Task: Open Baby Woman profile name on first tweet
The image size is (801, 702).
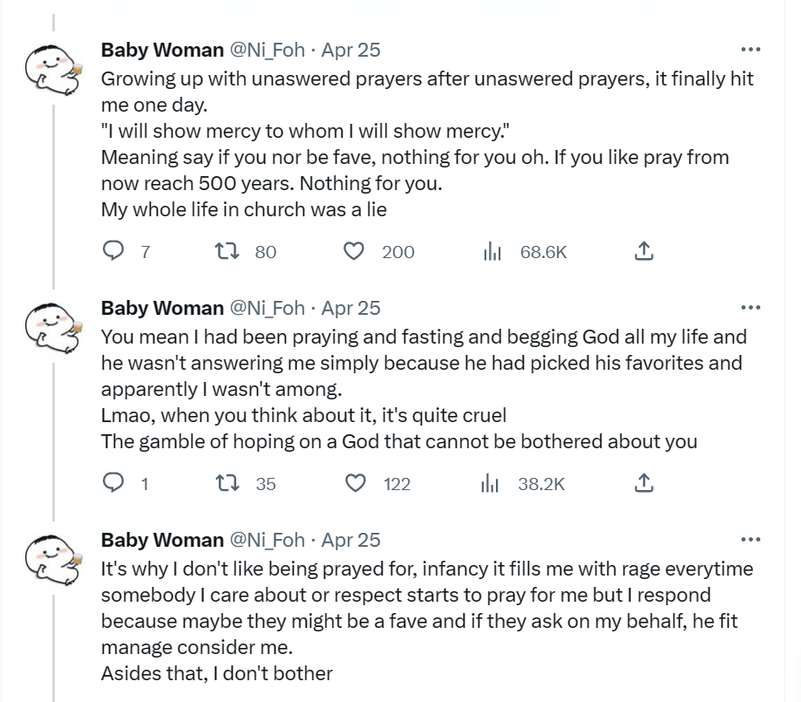Action: tap(162, 50)
